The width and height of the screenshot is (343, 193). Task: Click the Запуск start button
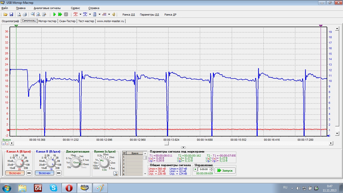(225, 170)
